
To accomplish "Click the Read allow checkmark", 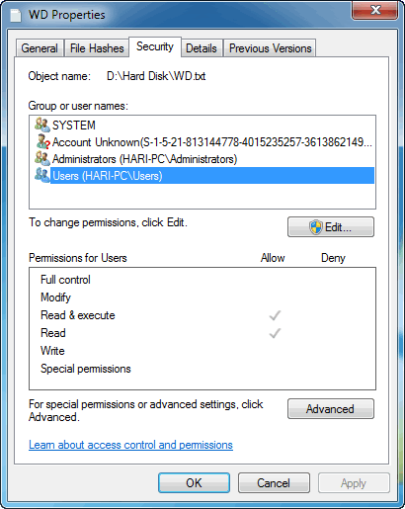I will [275, 333].
